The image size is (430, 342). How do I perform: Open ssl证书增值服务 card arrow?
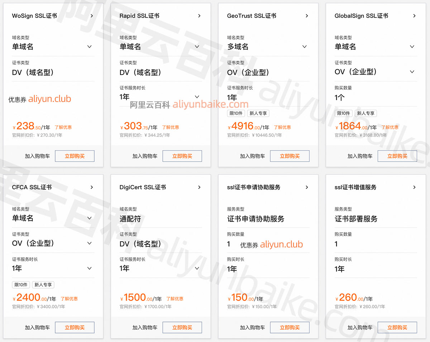pos(414,187)
